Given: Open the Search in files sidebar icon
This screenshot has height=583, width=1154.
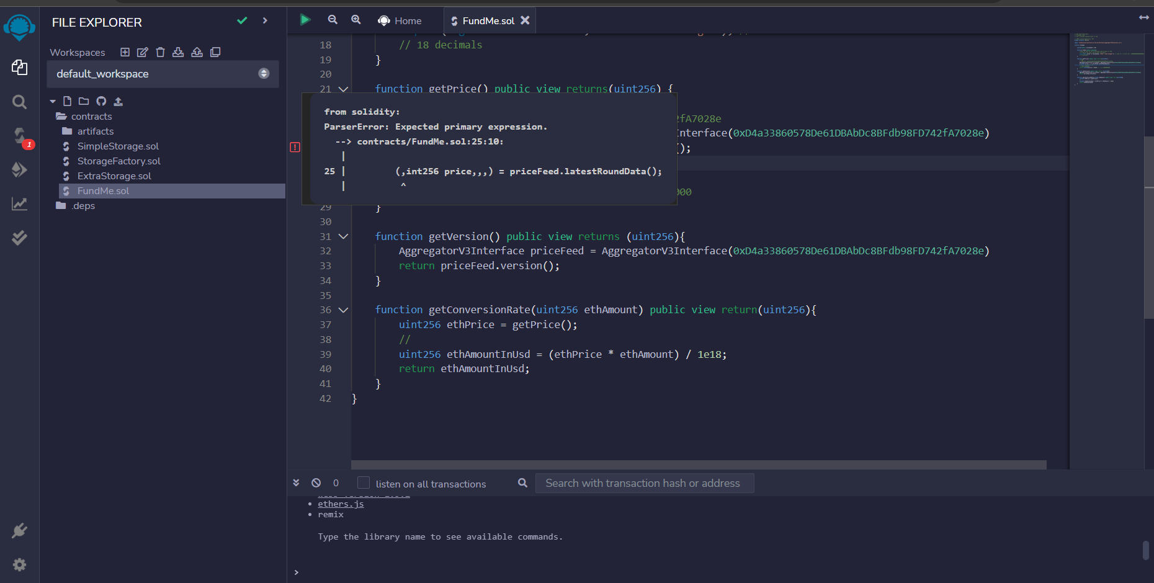Looking at the screenshot, I should (19, 102).
